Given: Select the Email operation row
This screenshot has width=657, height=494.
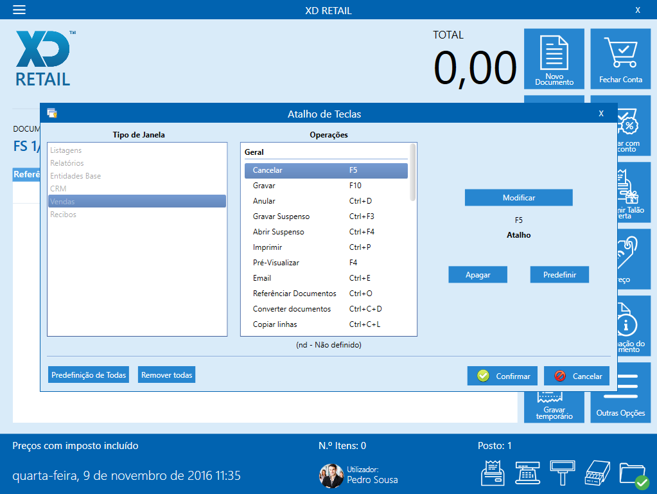Looking at the screenshot, I should 326,278.
